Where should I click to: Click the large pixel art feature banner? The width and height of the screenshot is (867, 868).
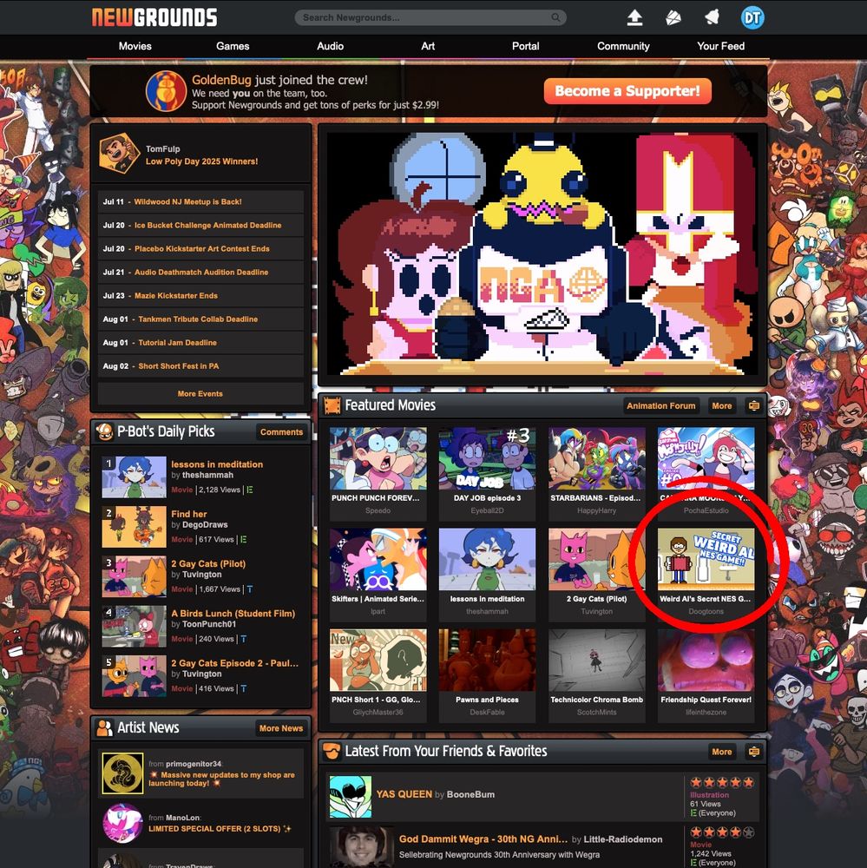click(542, 254)
